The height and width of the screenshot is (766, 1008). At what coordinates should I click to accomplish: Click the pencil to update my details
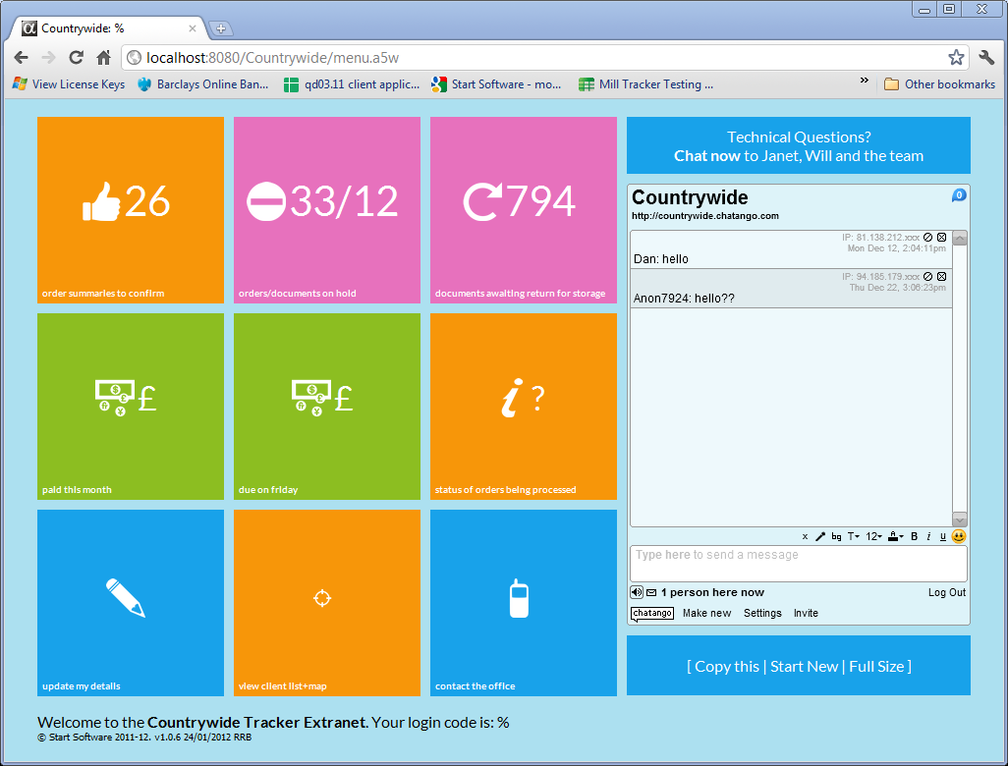click(130, 602)
